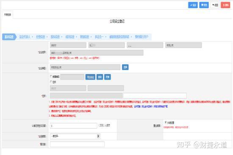Click the full company name field
The height and width of the screenshot is (155, 233).
click(x=97, y=53)
